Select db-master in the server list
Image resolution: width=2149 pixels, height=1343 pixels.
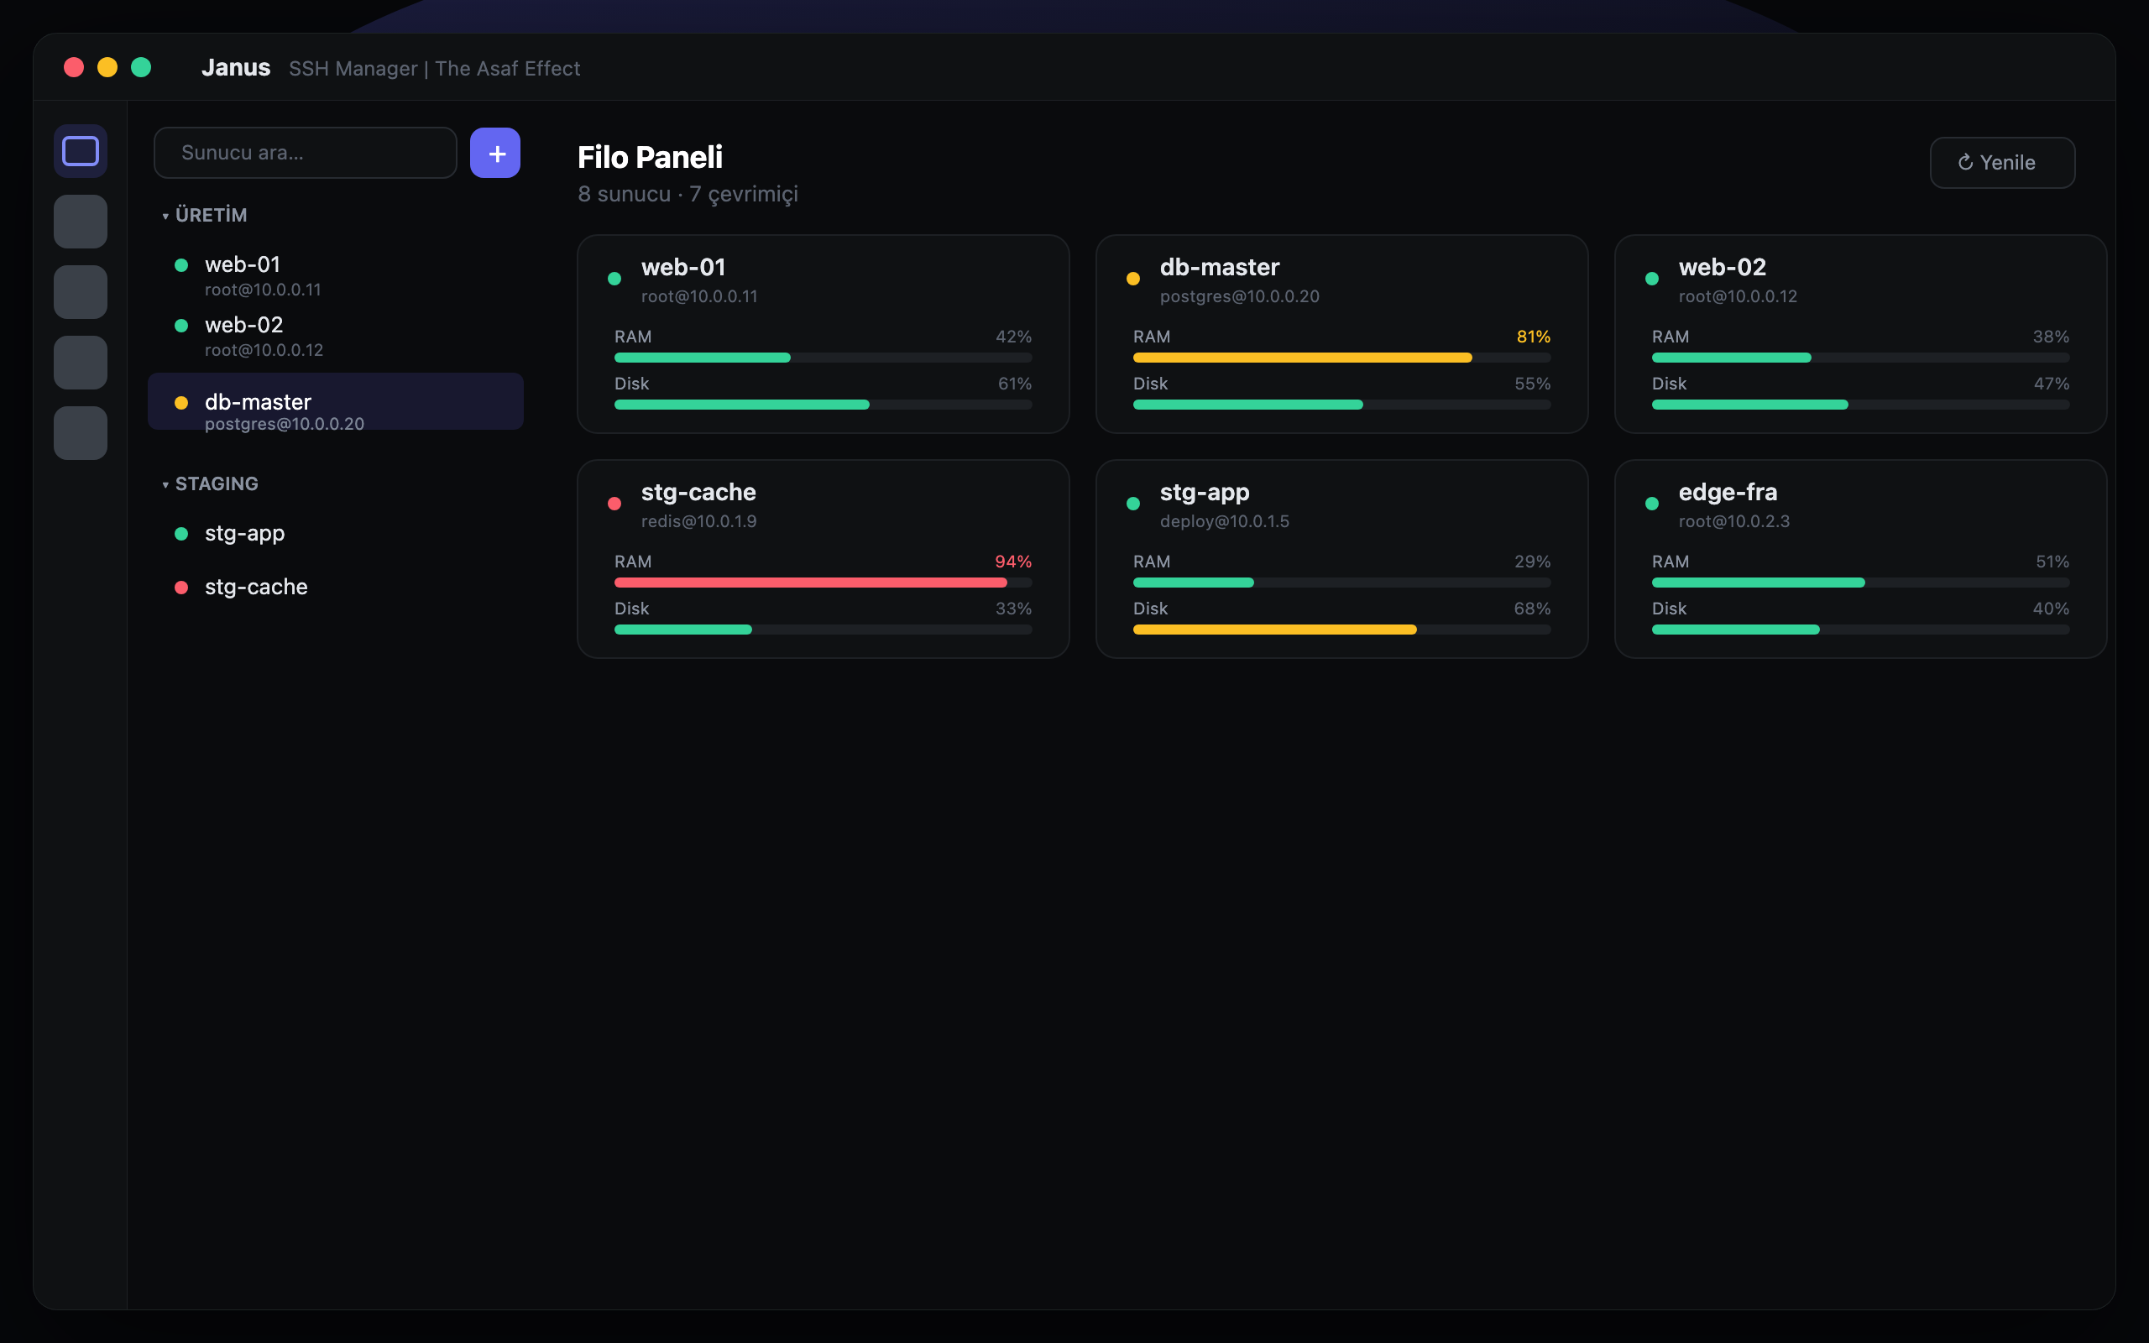click(336, 401)
